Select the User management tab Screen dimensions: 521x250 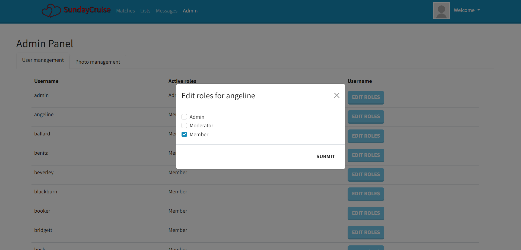(43, 60)
